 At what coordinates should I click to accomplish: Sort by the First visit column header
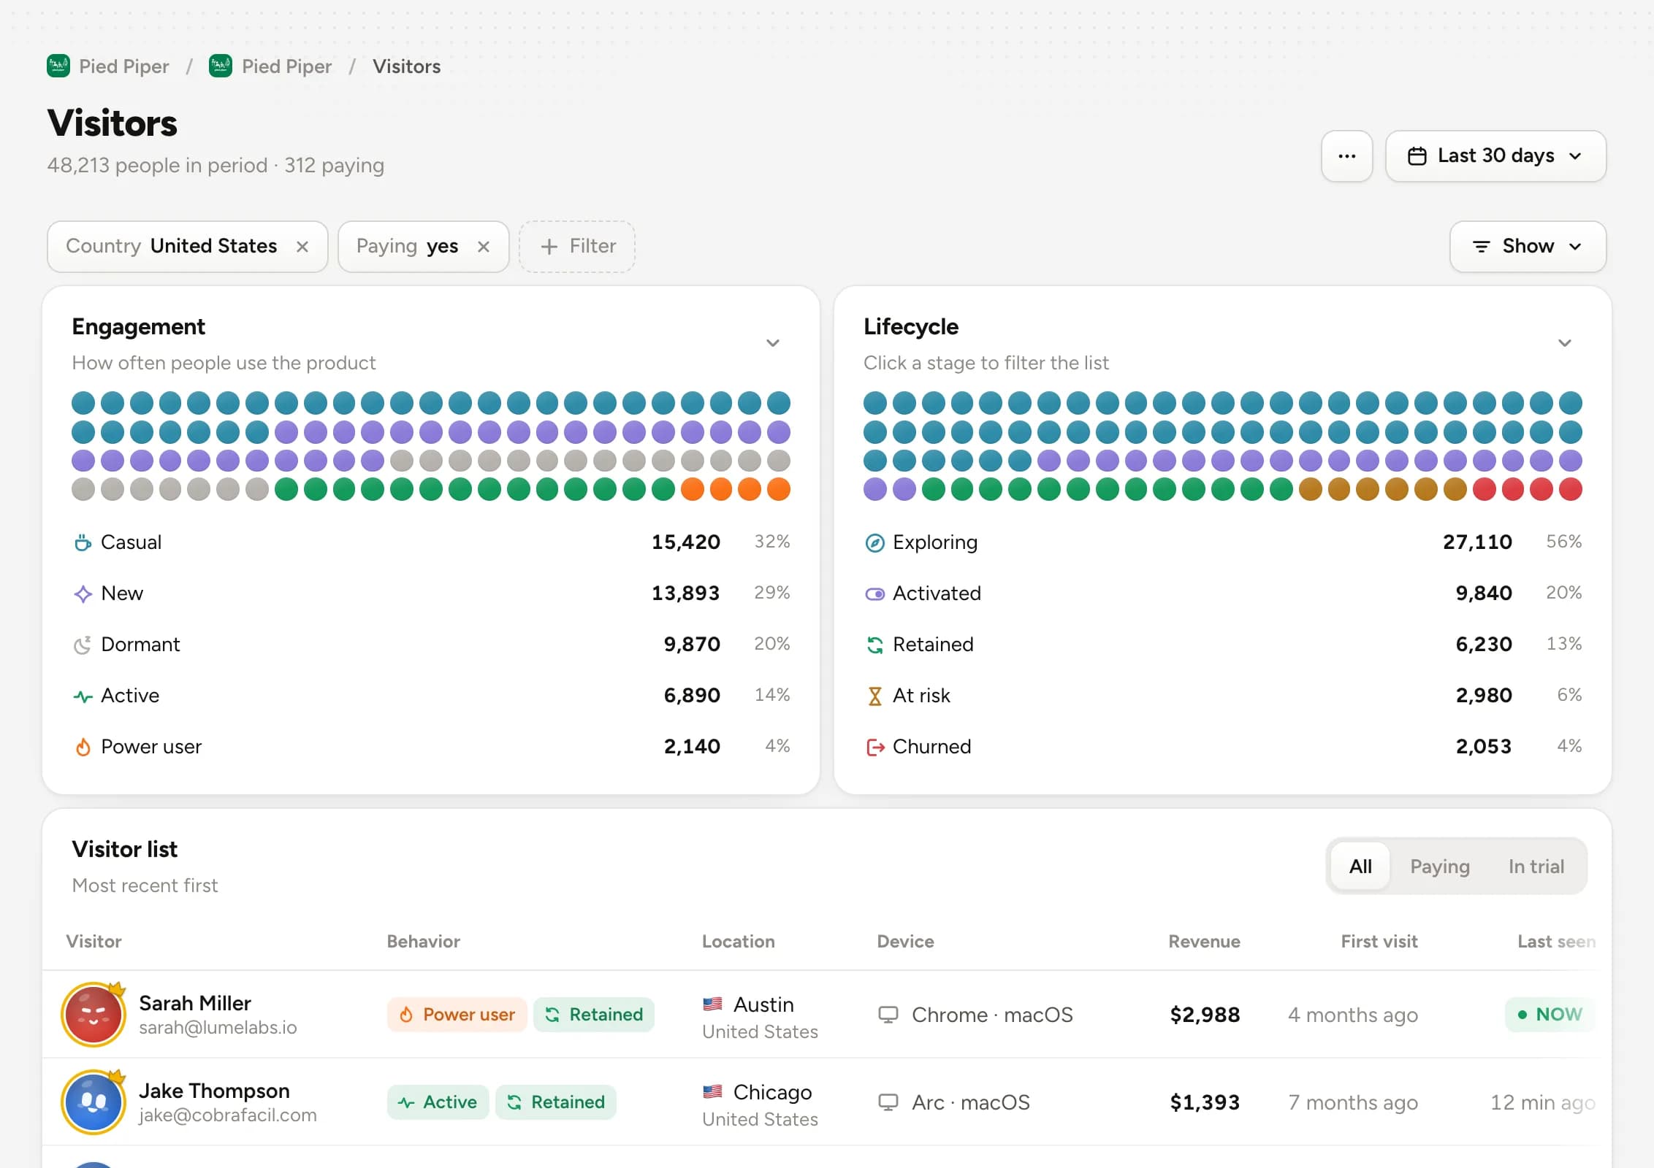1379,942
